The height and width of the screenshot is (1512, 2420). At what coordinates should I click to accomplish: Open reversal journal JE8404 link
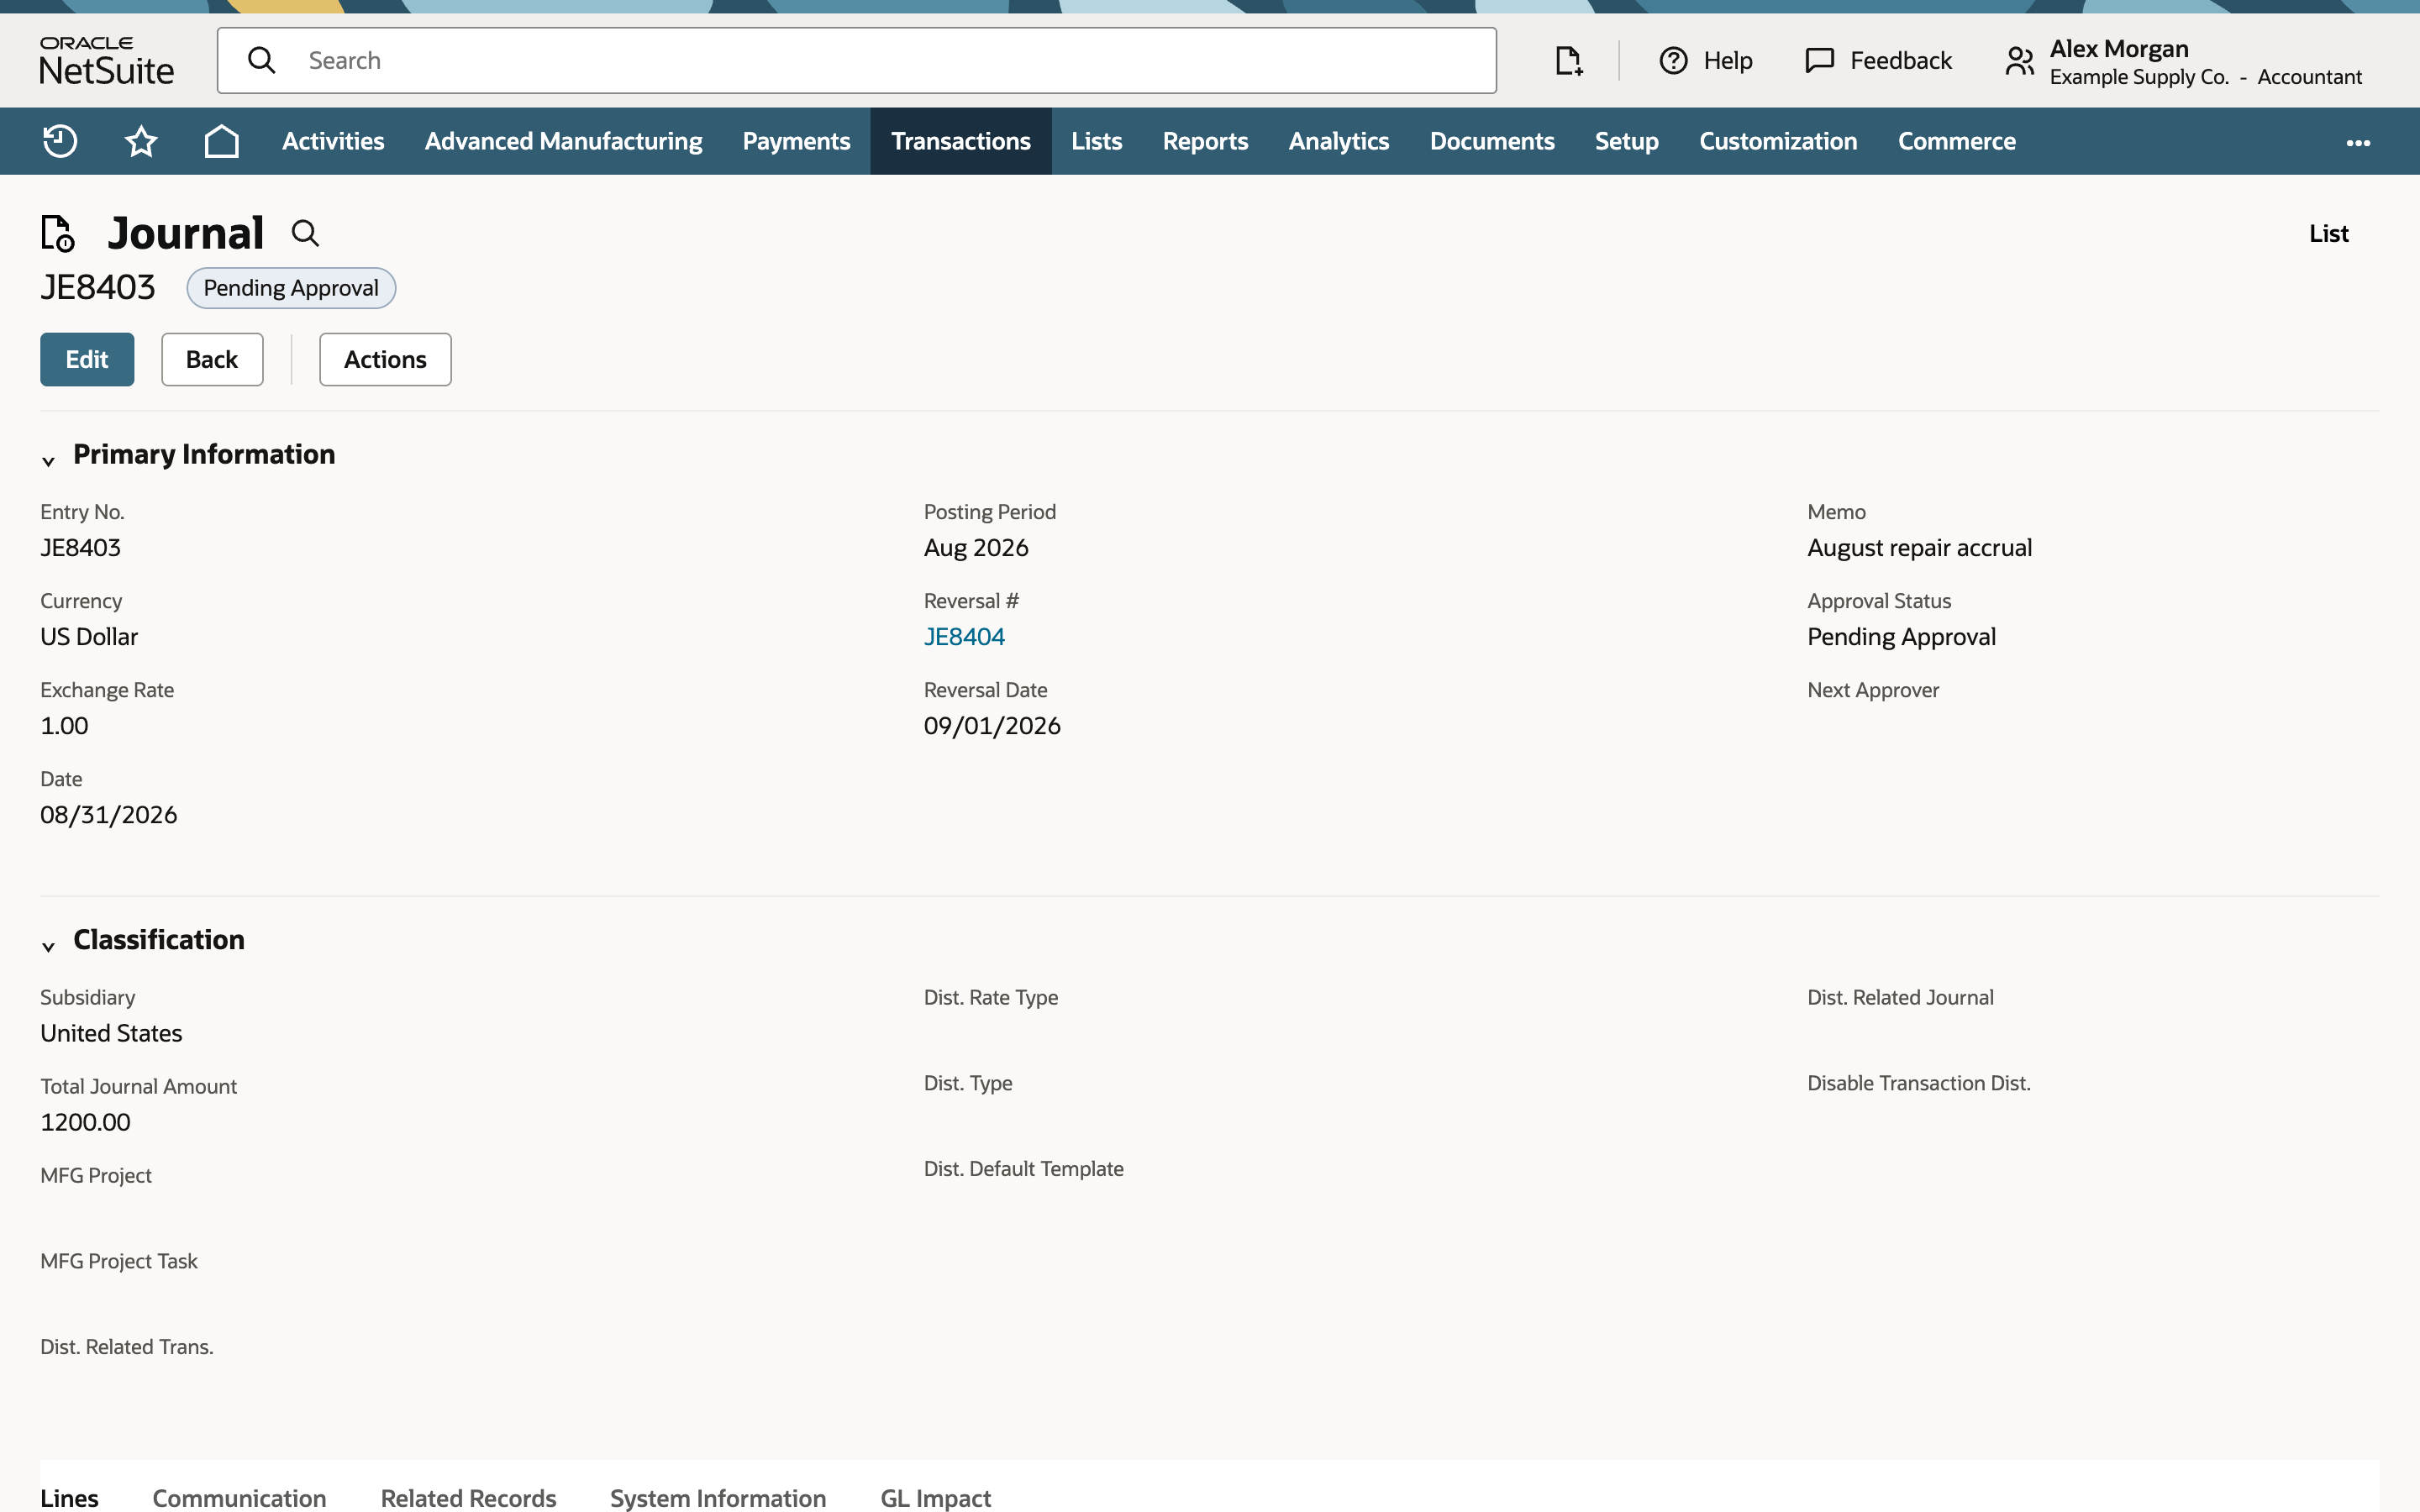tap(964, 636)
